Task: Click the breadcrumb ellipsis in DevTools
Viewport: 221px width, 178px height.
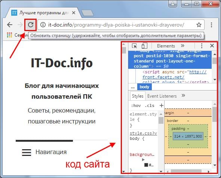Action: point(133,87)
